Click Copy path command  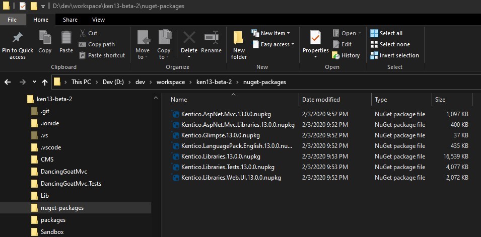tap(97, 44)
